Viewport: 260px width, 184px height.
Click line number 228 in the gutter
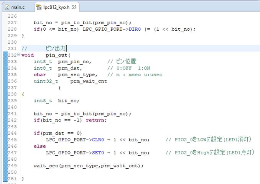[12, 29]
